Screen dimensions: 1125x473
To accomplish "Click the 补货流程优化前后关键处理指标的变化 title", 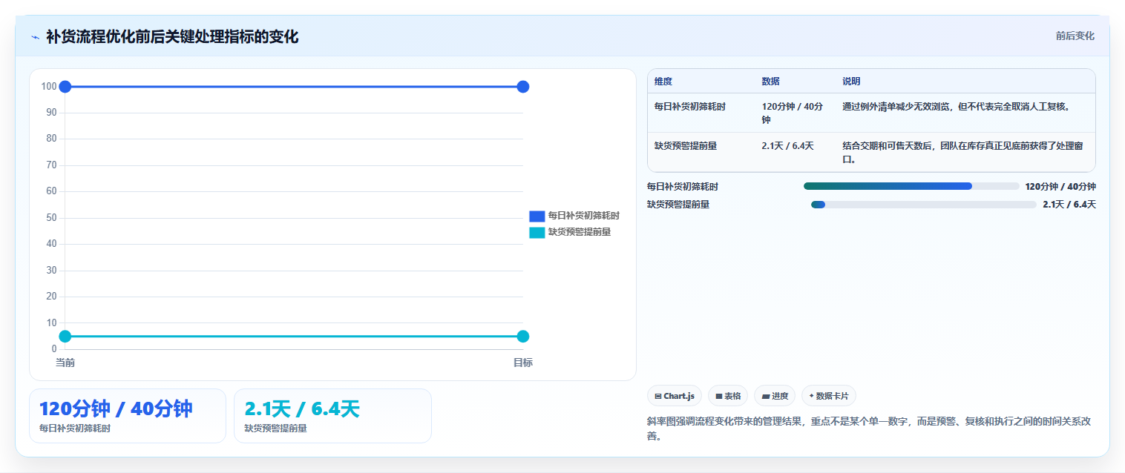I will (172, 36).
